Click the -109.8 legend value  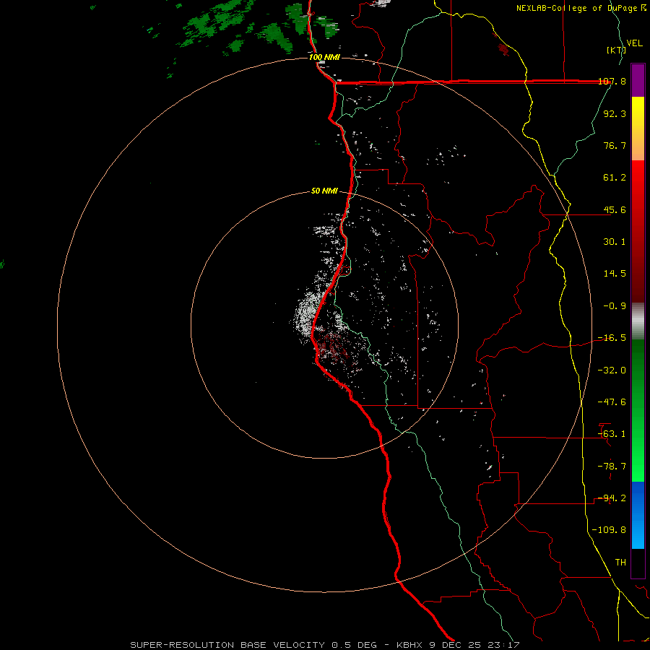click(x=610, y=530)
